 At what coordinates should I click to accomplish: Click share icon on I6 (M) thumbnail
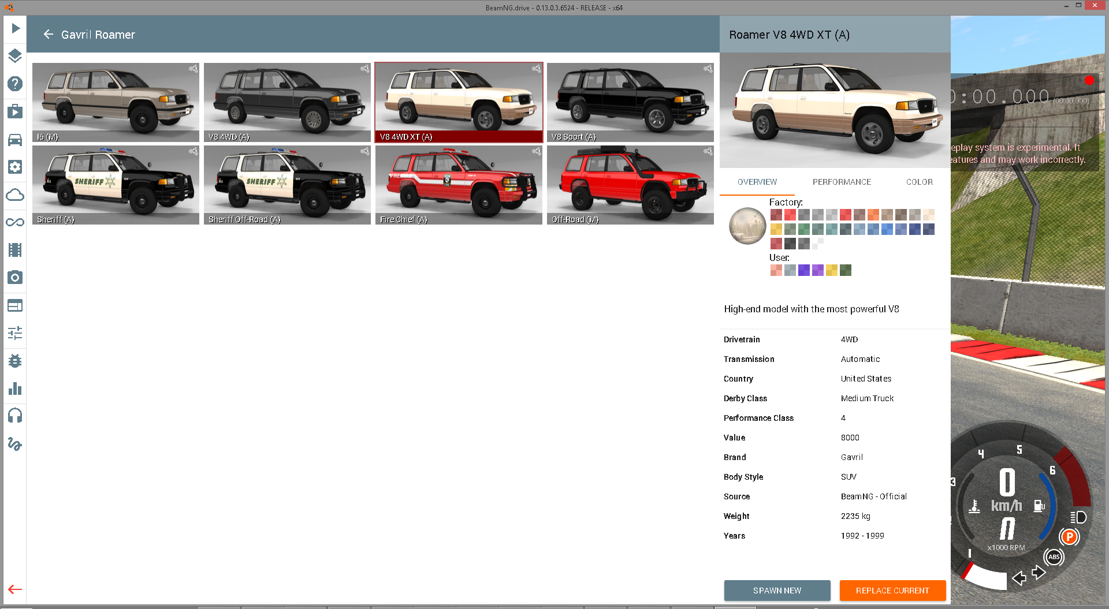(193, 69)
